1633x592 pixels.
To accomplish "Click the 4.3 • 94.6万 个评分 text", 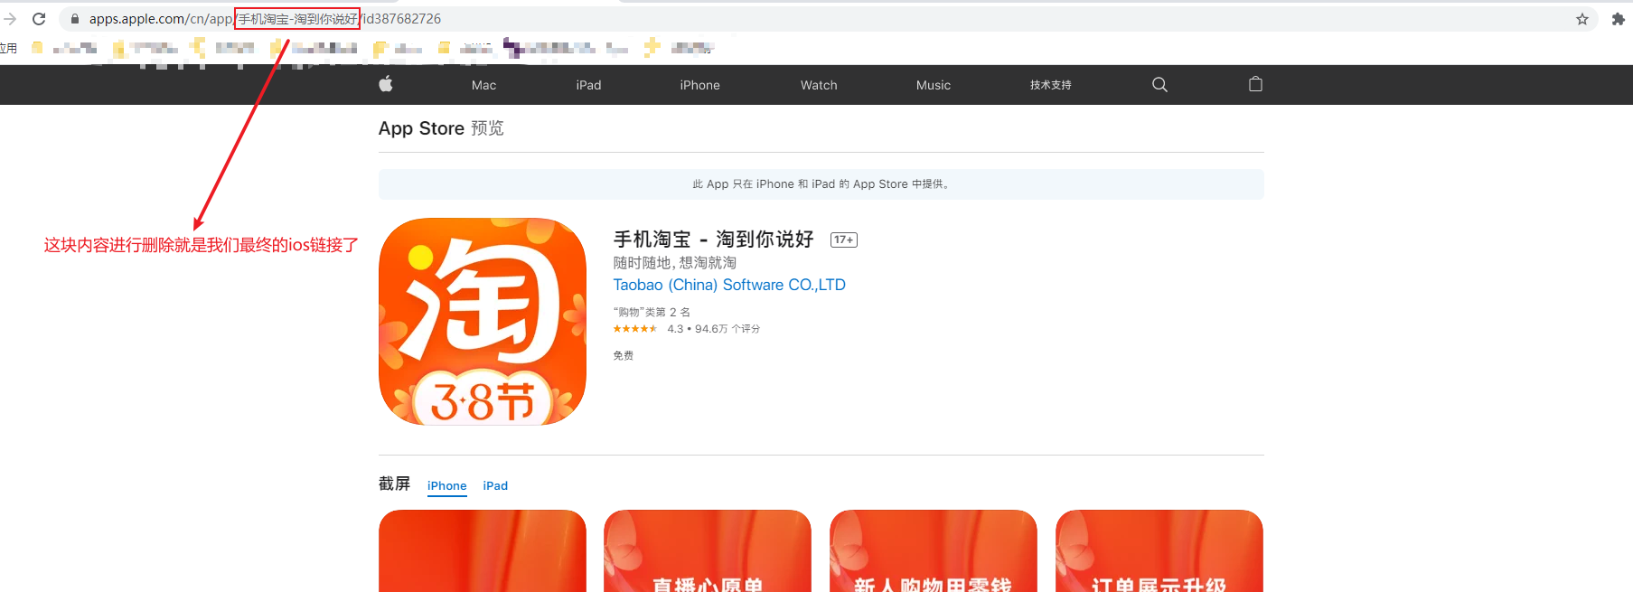I will point(714,329).
